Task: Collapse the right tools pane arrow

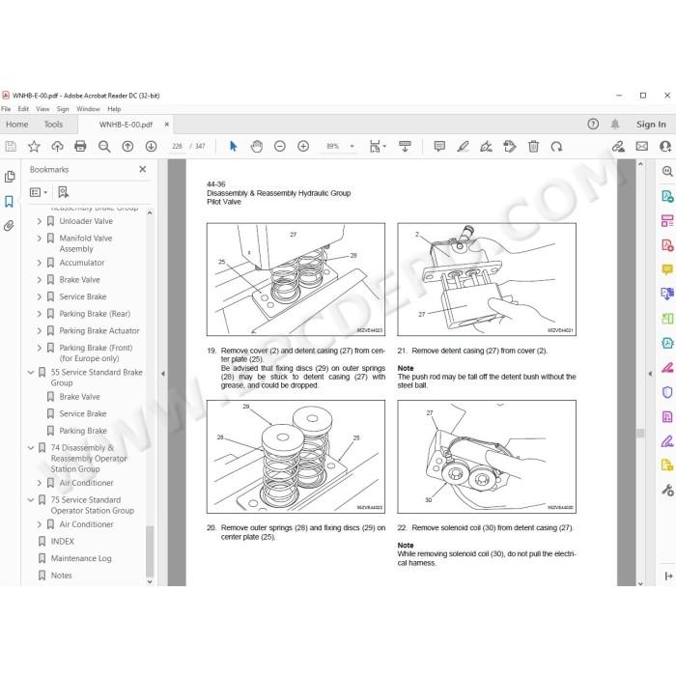Action: [650, 374]
